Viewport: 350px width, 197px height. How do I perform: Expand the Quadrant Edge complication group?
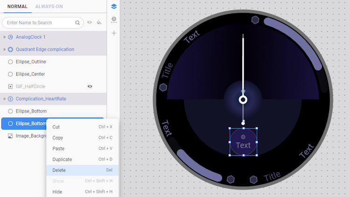(x=5, y=49)
